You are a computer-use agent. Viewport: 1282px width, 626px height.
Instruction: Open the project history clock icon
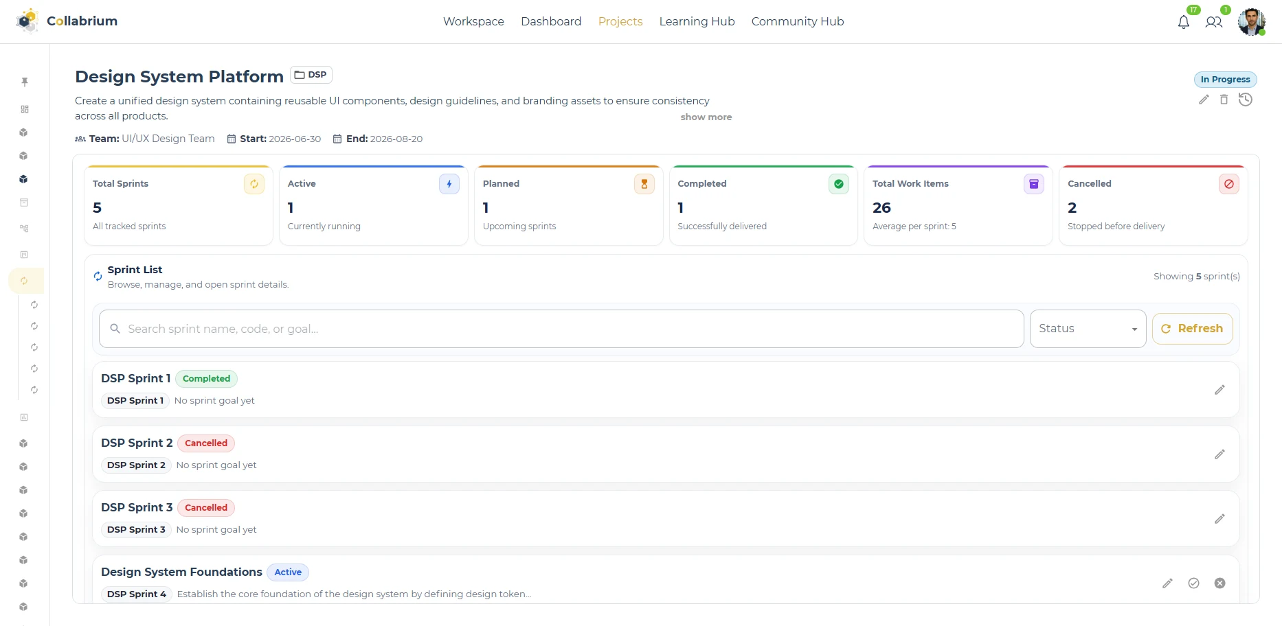click(x=1246, y=100)
